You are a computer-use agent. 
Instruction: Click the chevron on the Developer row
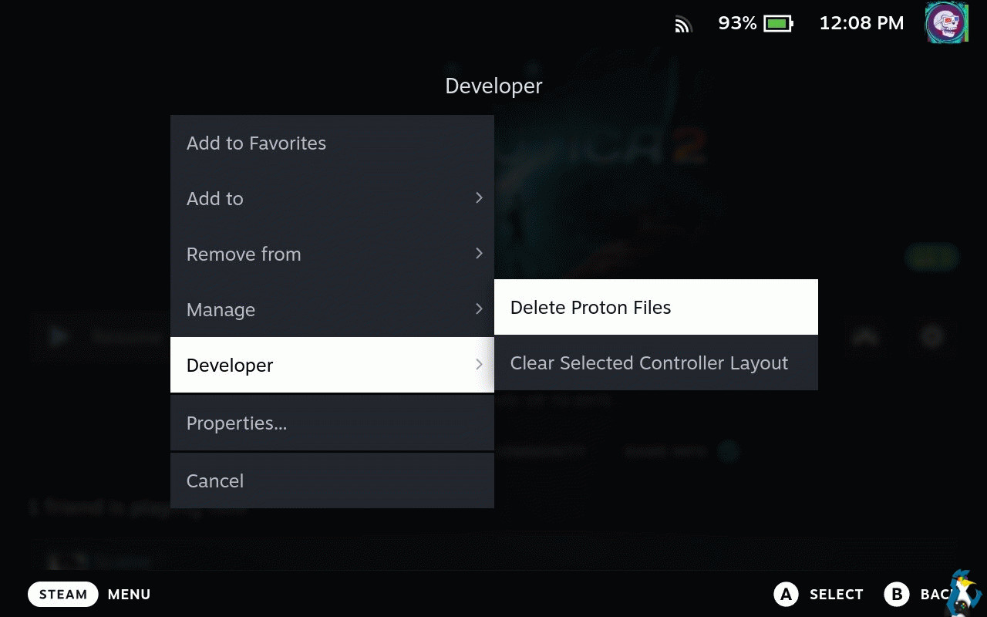[479, 365]
